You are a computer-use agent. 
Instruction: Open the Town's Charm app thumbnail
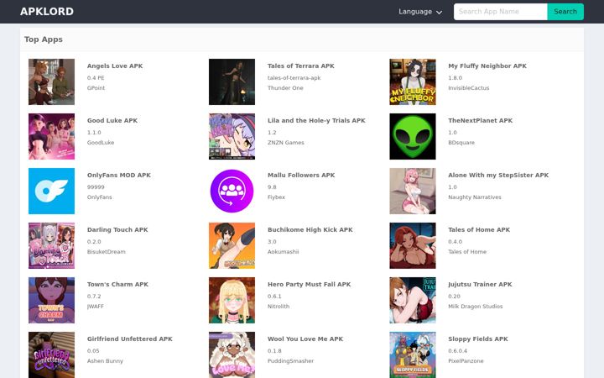tap(52, 300)
